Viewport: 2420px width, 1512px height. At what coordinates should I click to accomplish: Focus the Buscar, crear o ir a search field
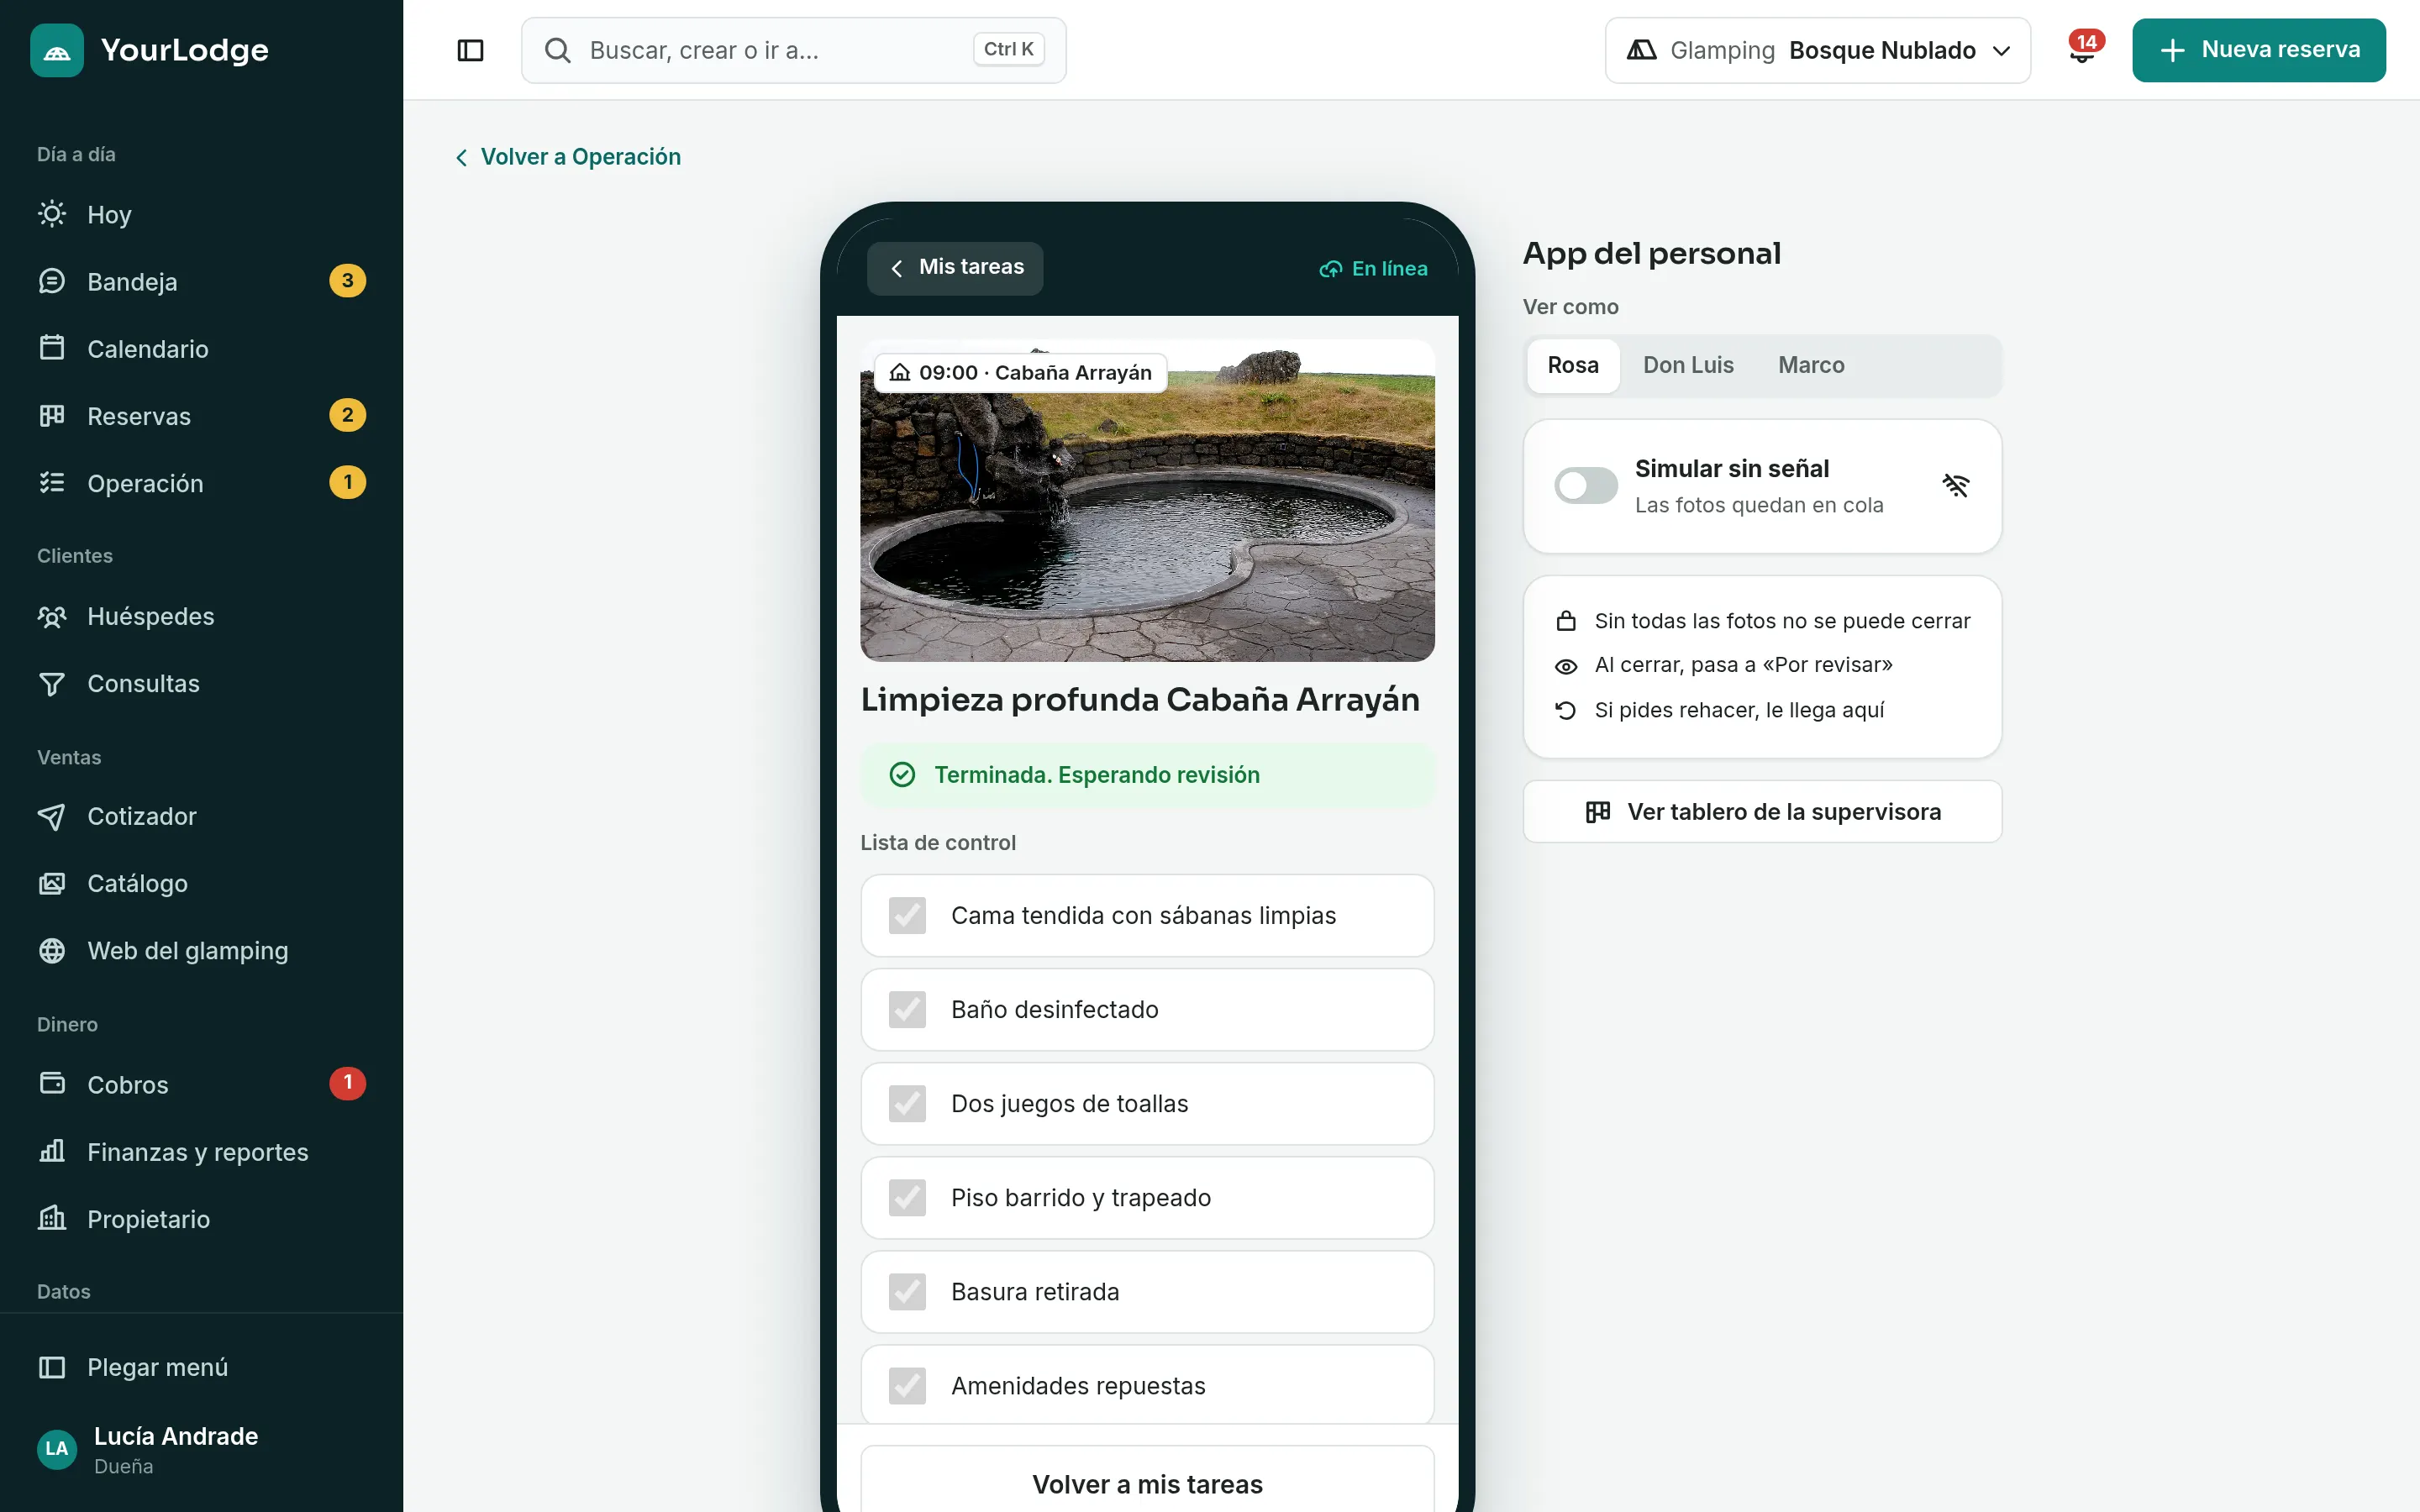[x=793, y=50]
